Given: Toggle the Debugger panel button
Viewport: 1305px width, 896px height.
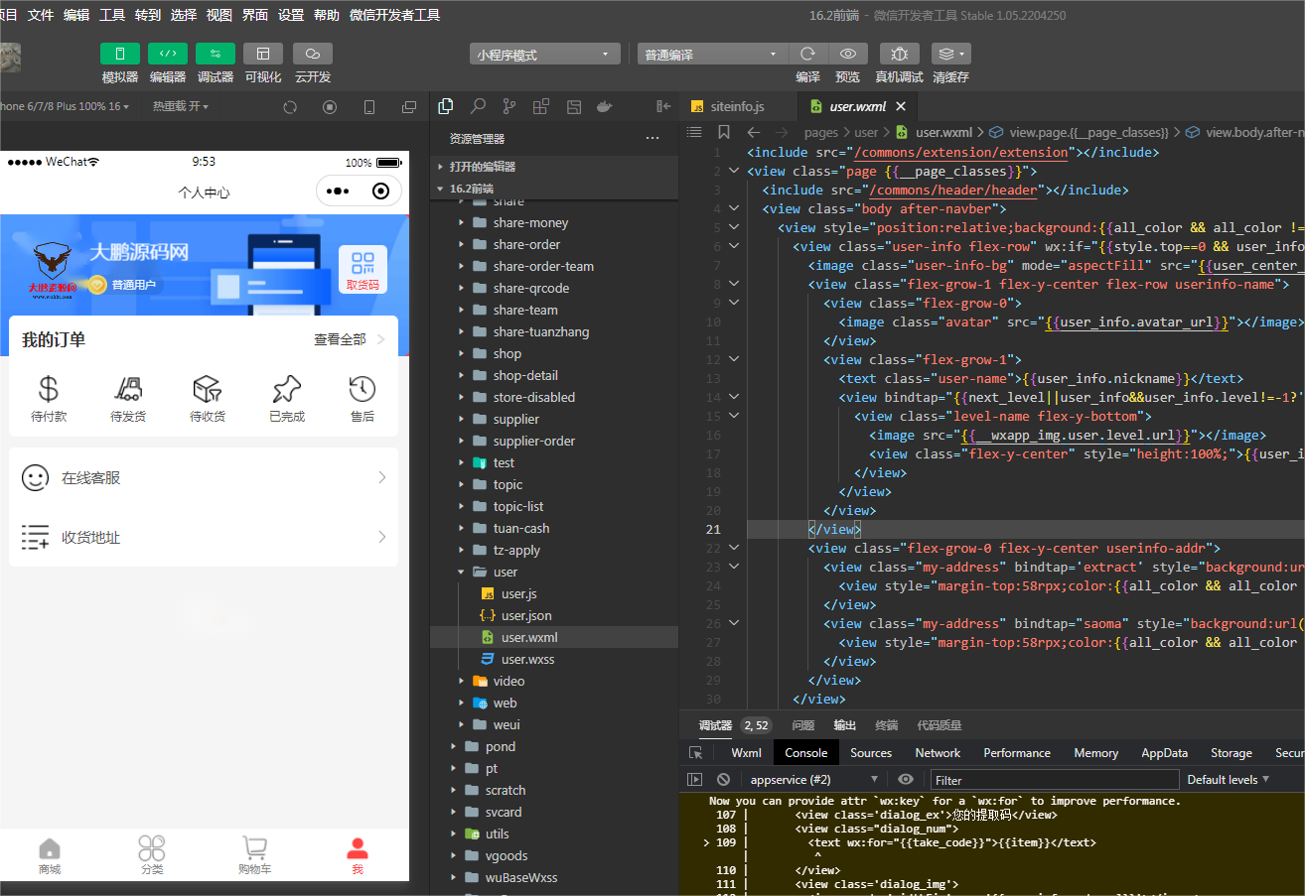Looking at the screenshot, I should [216, 54].
